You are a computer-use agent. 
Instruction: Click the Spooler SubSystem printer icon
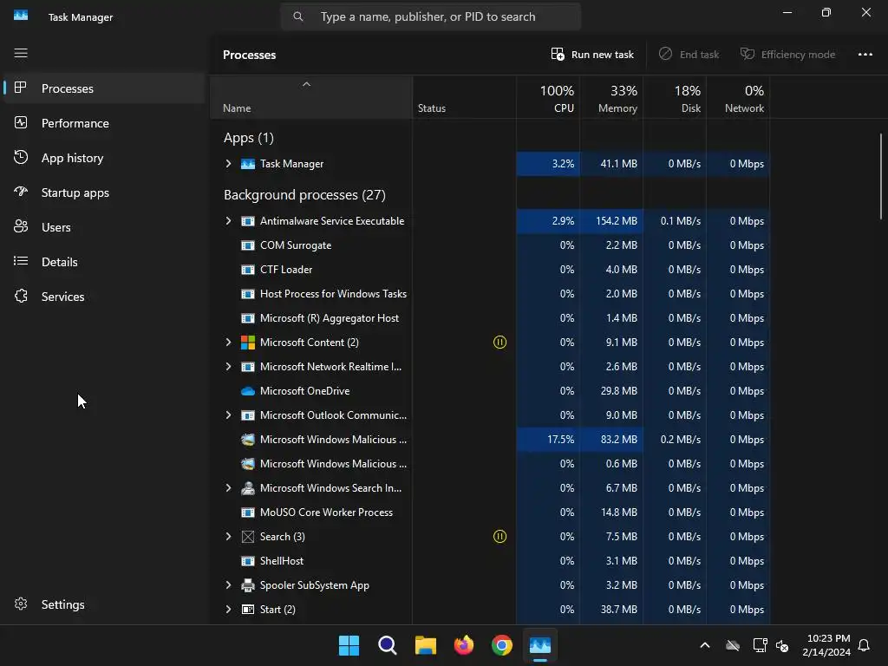(248, 585)
